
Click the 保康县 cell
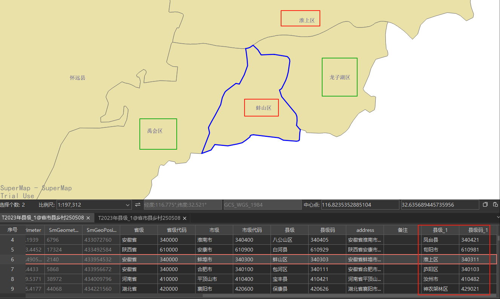point(289,289)
